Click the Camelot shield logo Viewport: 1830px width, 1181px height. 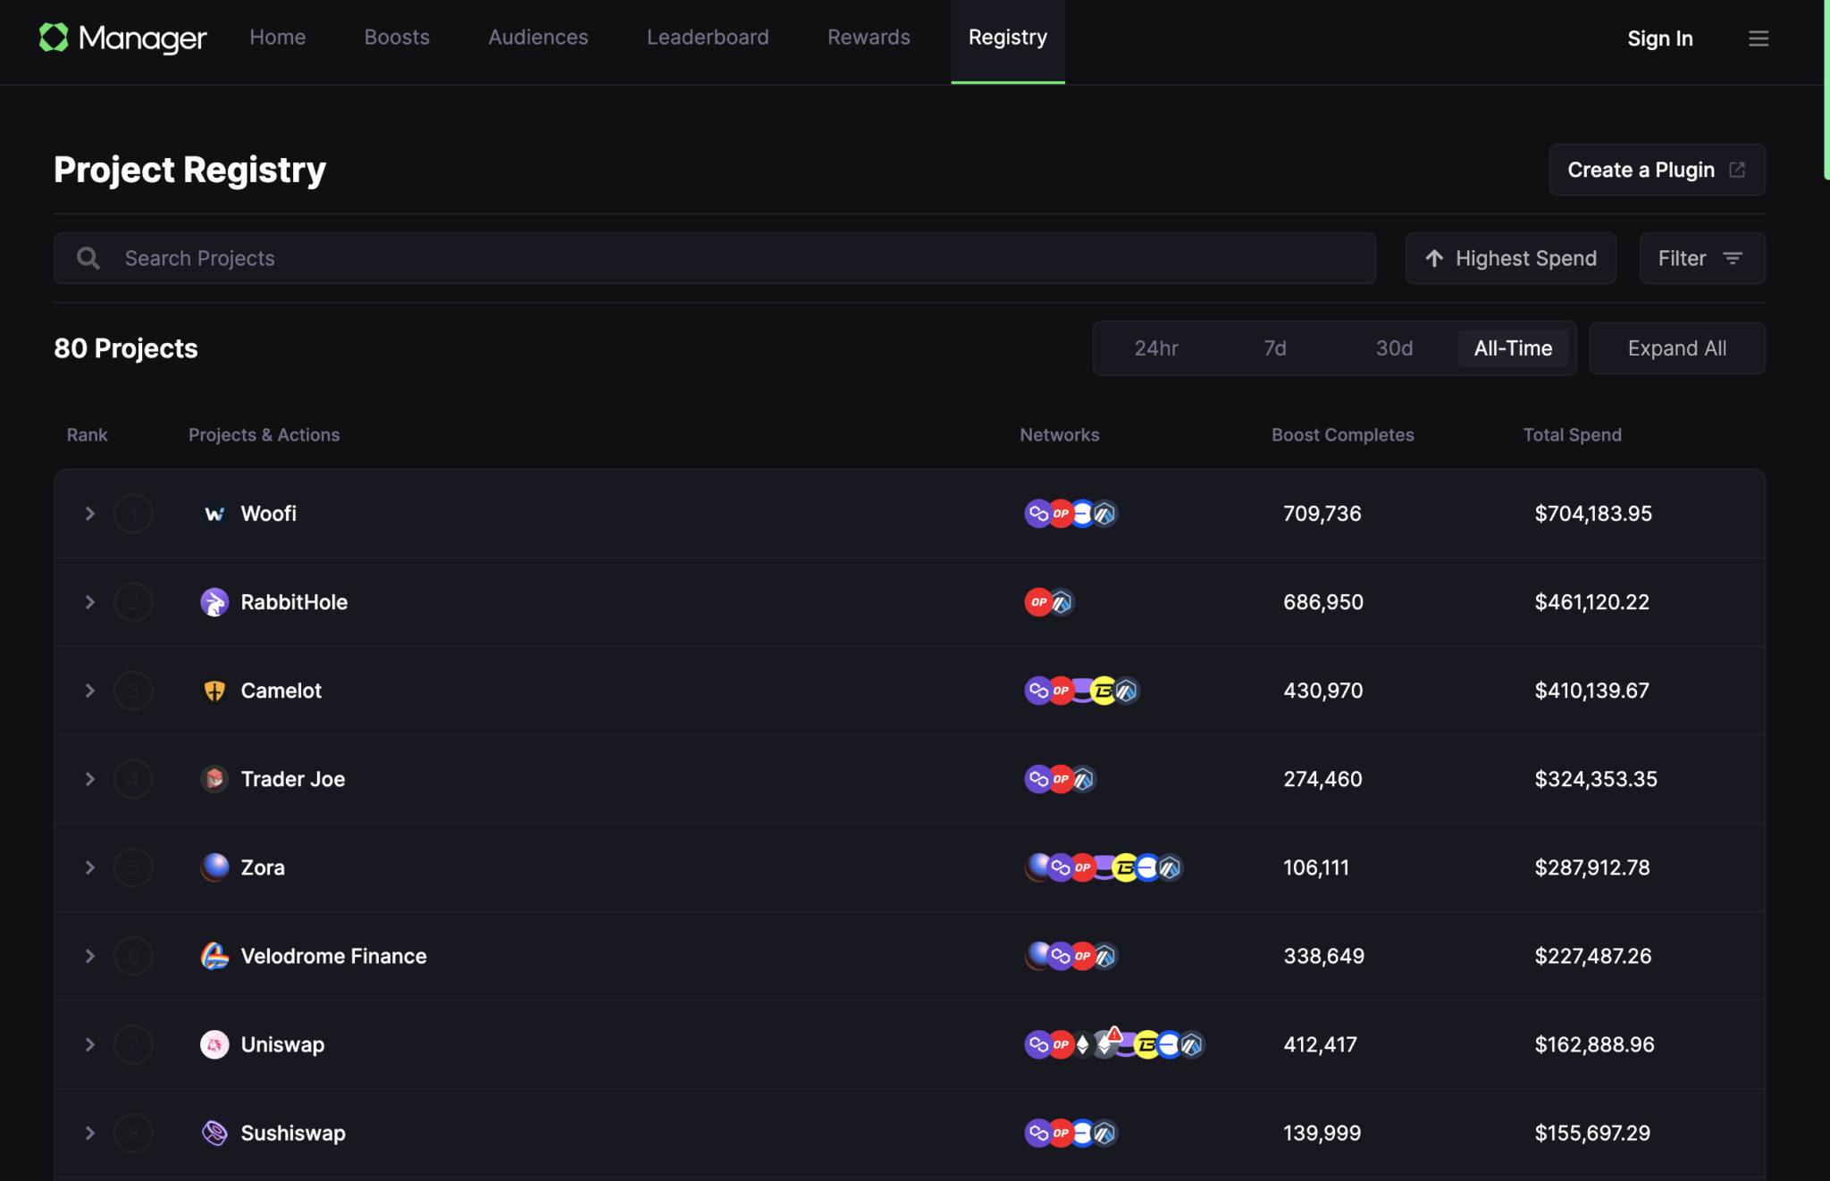[214, 691]
